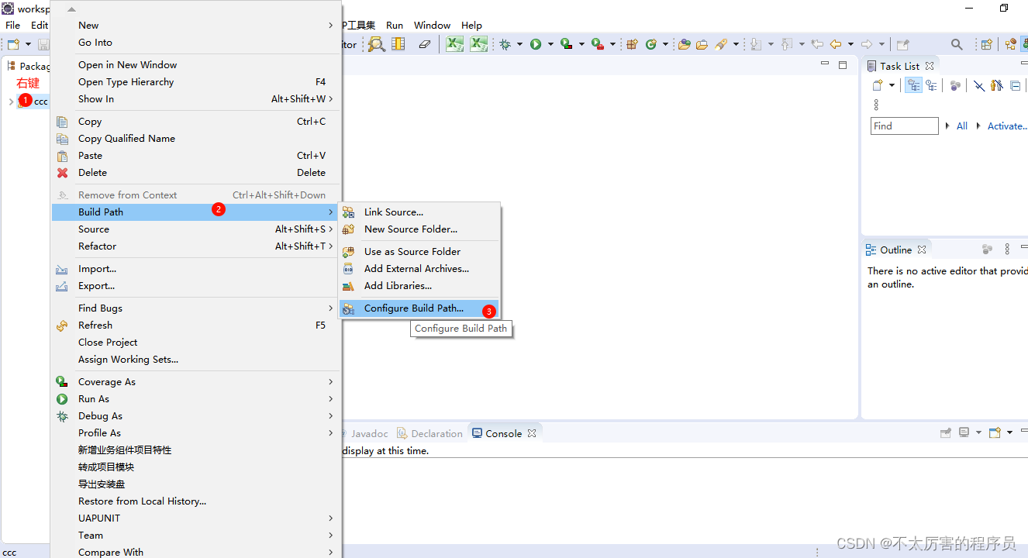Expand the ccc project tree node
This screenshot has width=1028, height=558.
pyautogui.click(x=10, y=102)
